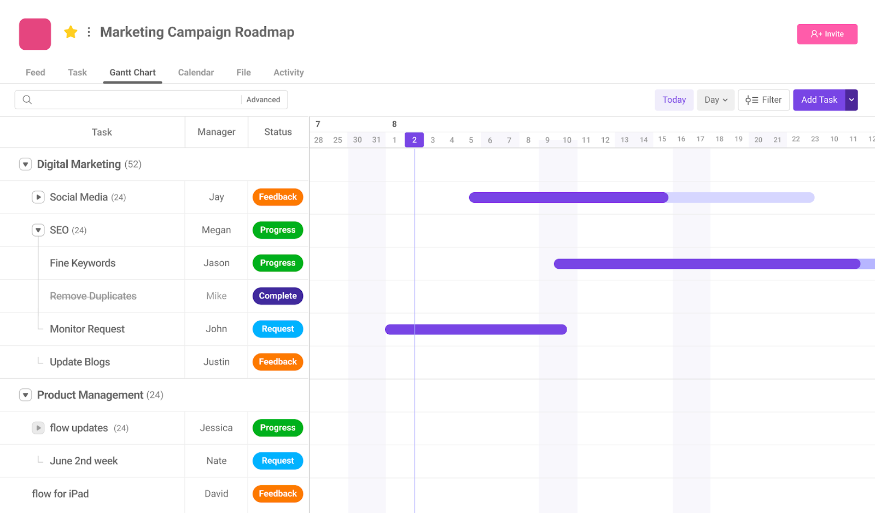Image resolution: width=875 pixels, height=513 pixels.
Task: Click Progress status for Fine Keywords
Action: pyautogui.click(x=278, y=263)
